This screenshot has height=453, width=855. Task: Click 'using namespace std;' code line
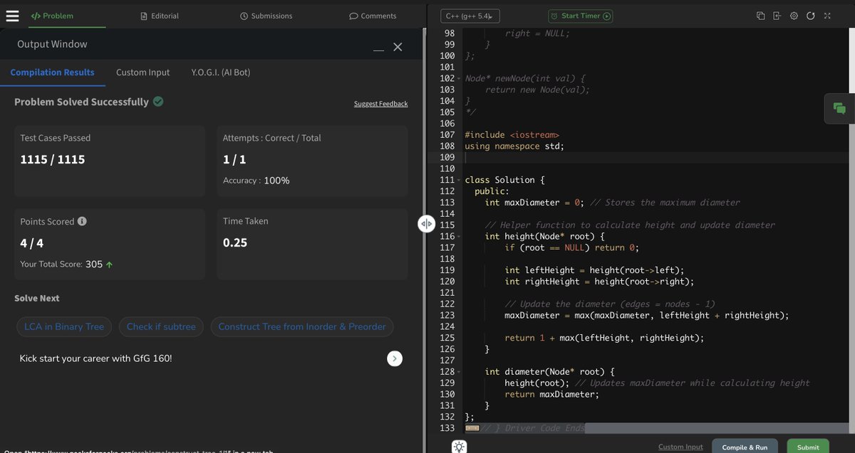point(514,146)
